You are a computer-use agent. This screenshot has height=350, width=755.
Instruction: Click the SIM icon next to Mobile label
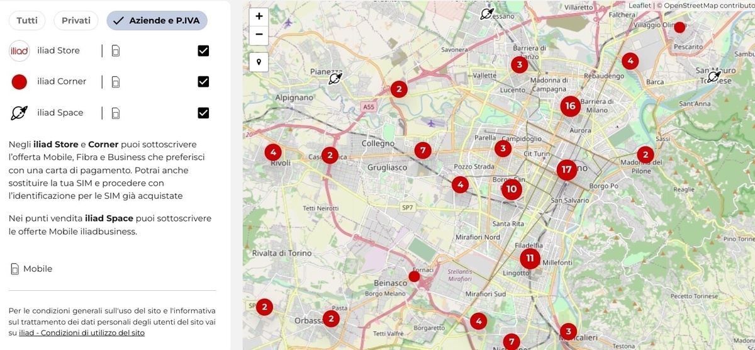[x=15, y=269]
